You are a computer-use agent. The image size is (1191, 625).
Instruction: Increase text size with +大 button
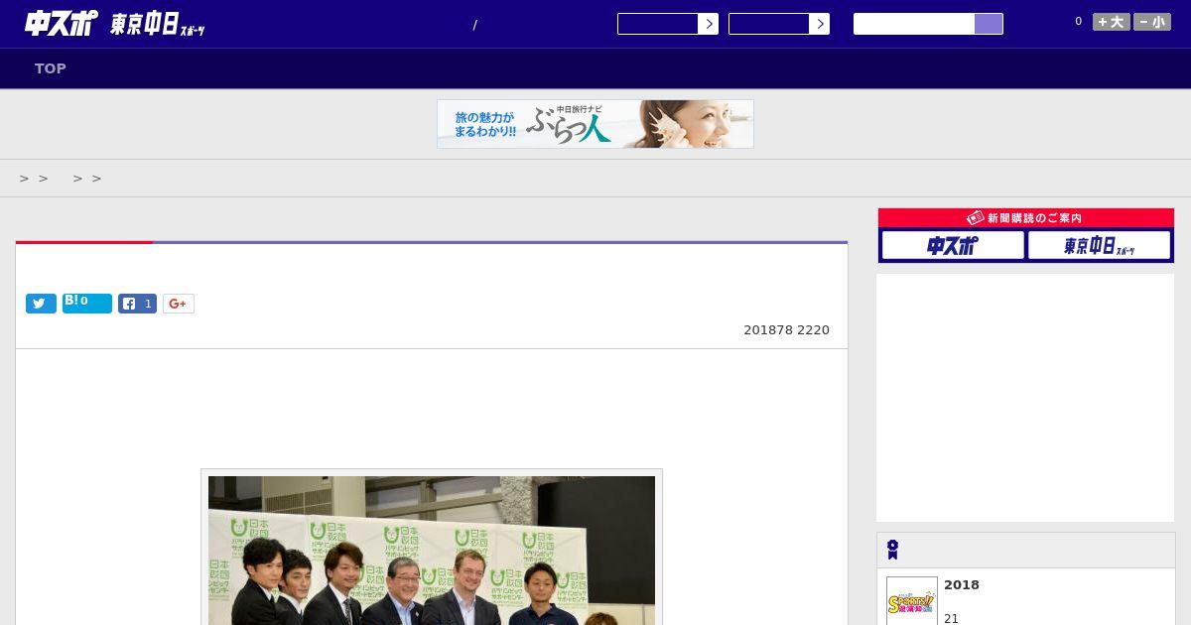click(x=1112, y=22)
